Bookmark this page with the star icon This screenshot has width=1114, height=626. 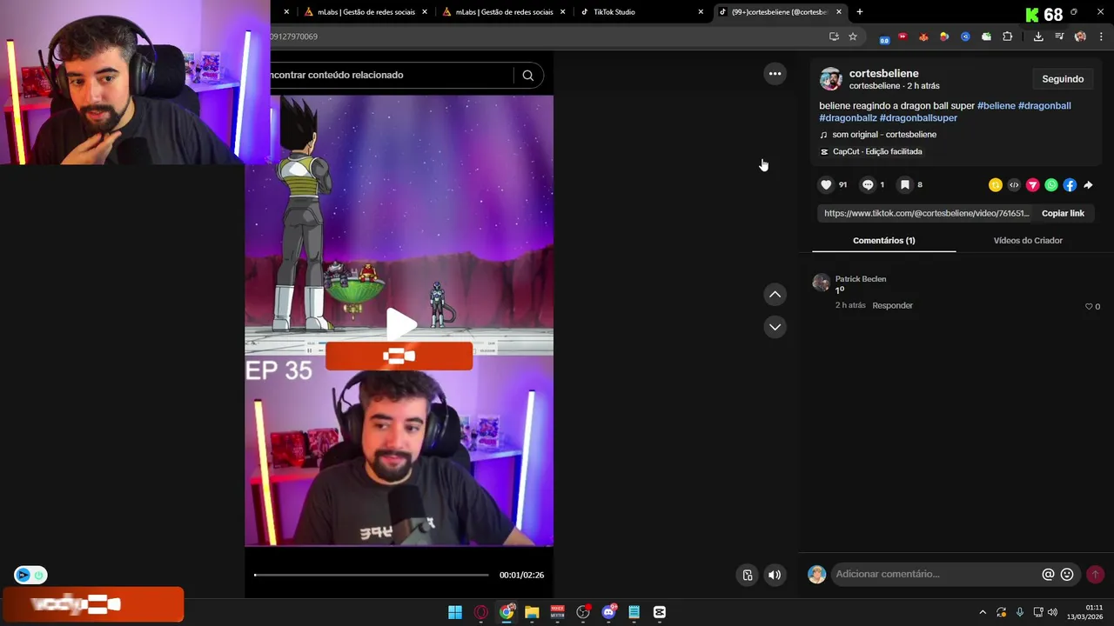click(853, 37)
